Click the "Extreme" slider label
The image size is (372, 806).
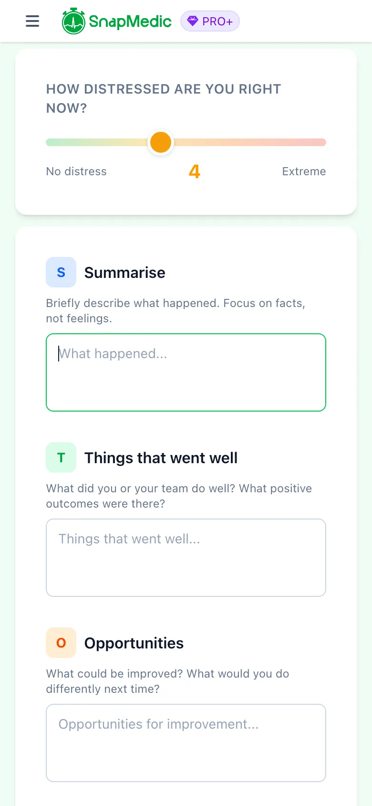304,171
